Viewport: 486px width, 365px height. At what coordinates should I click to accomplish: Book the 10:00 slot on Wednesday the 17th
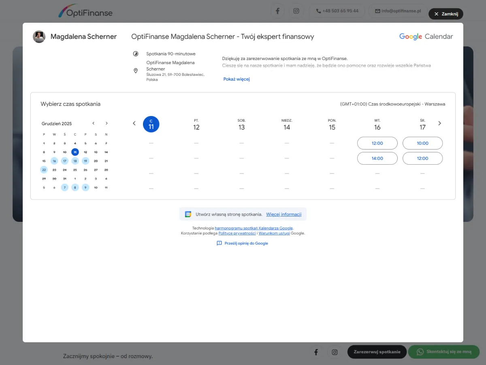[x=422, y=143]
